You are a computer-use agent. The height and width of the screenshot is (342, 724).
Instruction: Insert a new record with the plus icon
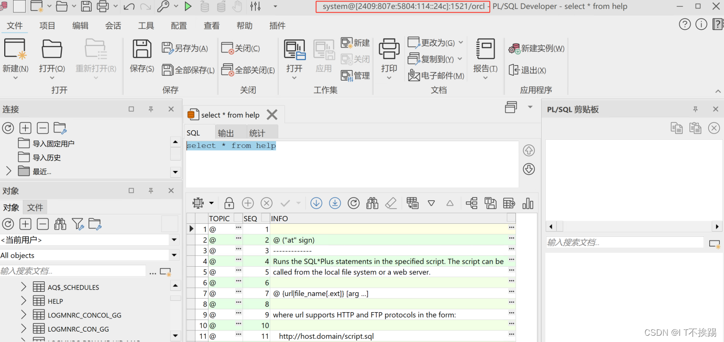pyautogui.click(x=247, y=203)
